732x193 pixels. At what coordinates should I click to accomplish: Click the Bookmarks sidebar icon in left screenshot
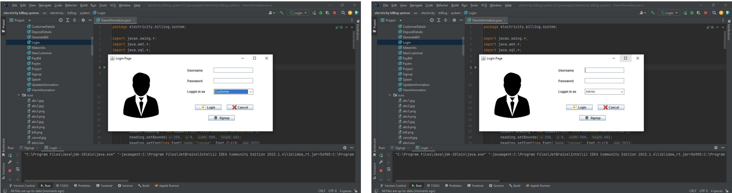click(x=4, y=155)
